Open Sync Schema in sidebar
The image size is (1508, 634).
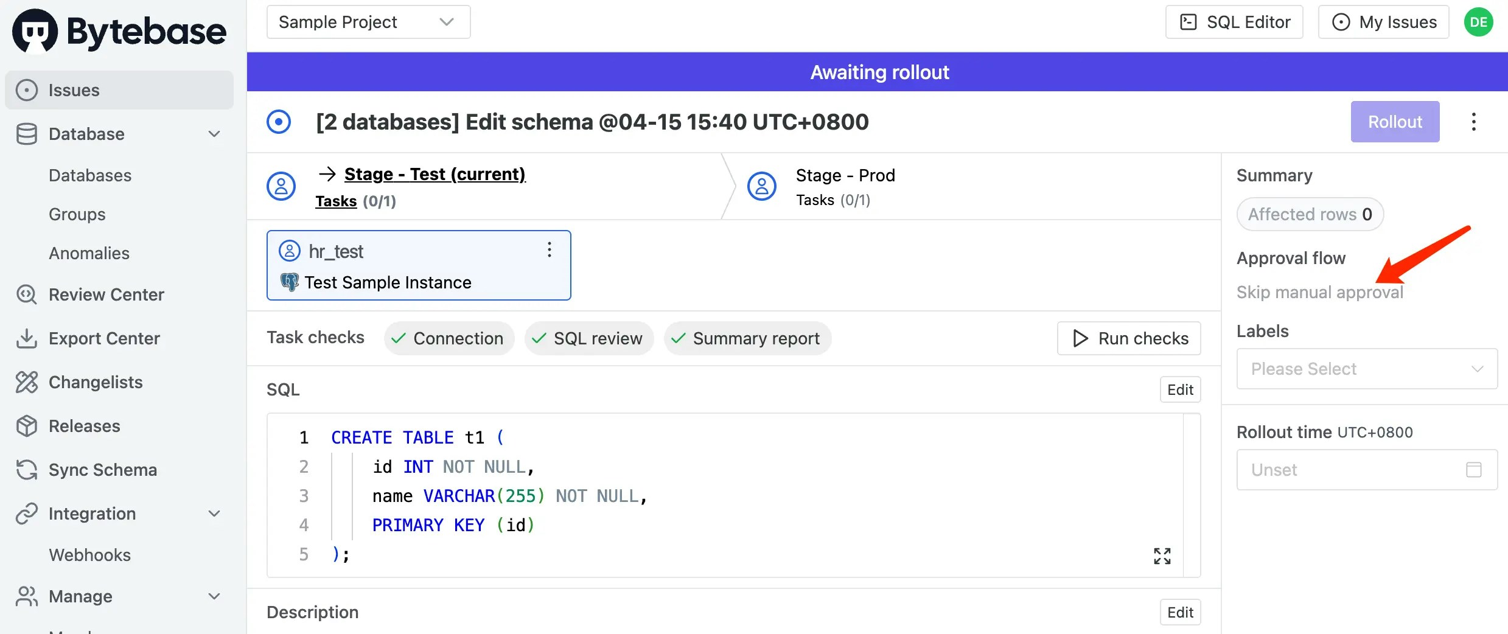pos(103,470)
